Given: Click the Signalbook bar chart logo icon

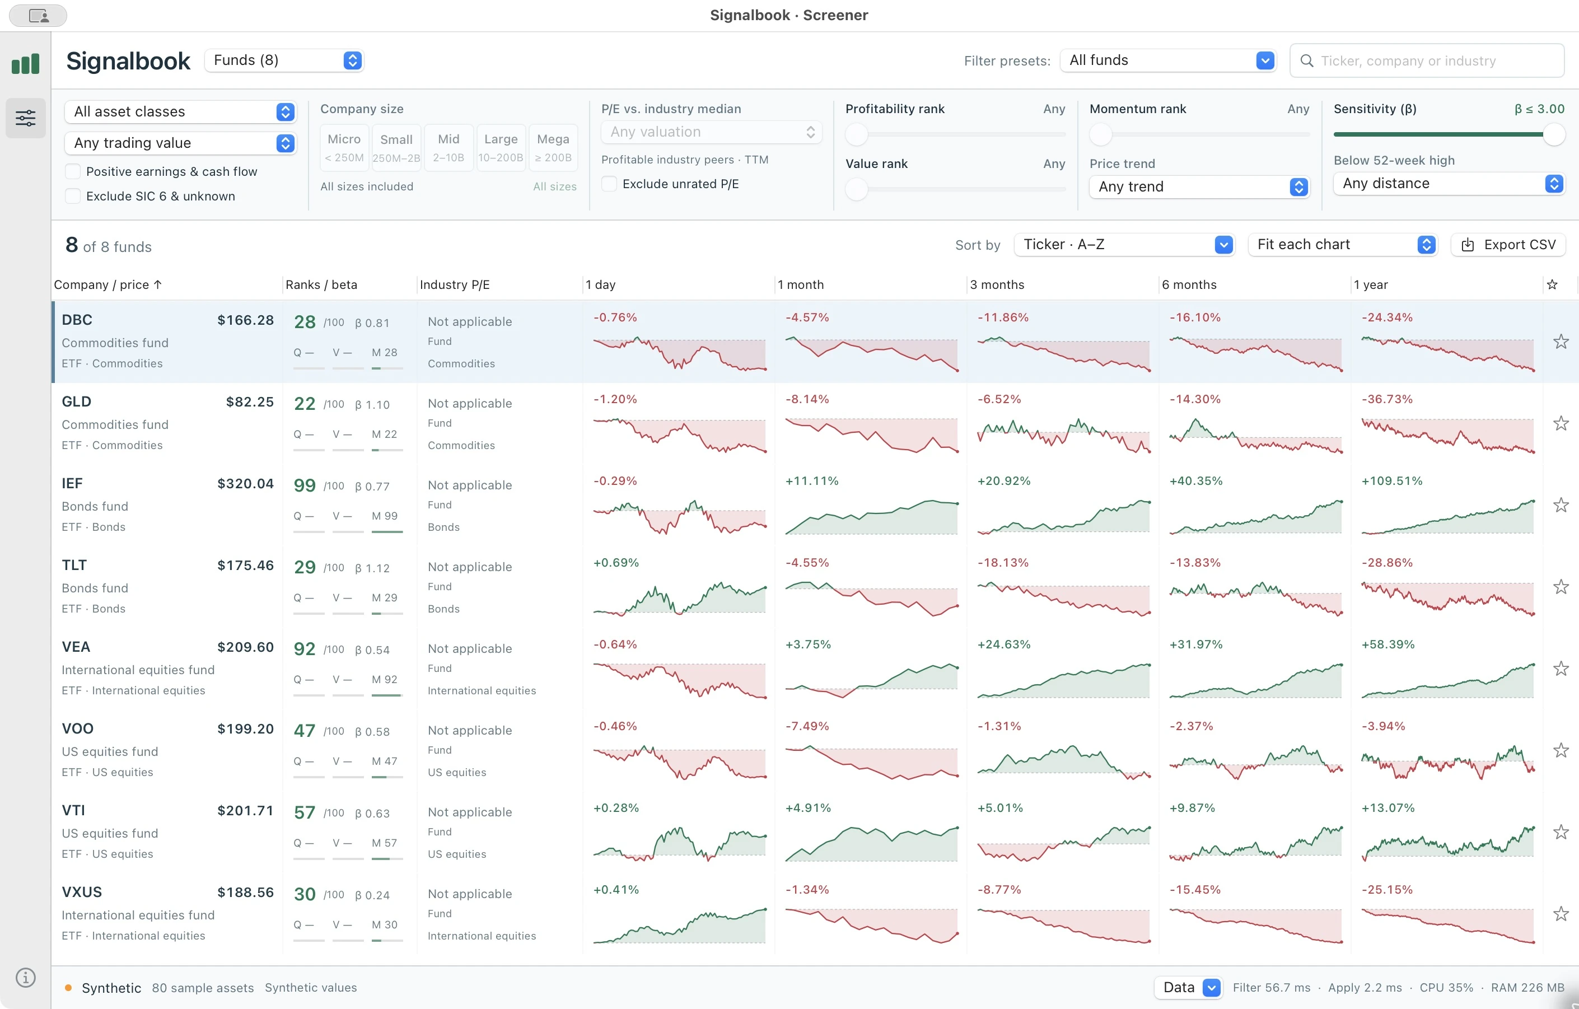Looking at the screenshot, I should click(26, 64).
